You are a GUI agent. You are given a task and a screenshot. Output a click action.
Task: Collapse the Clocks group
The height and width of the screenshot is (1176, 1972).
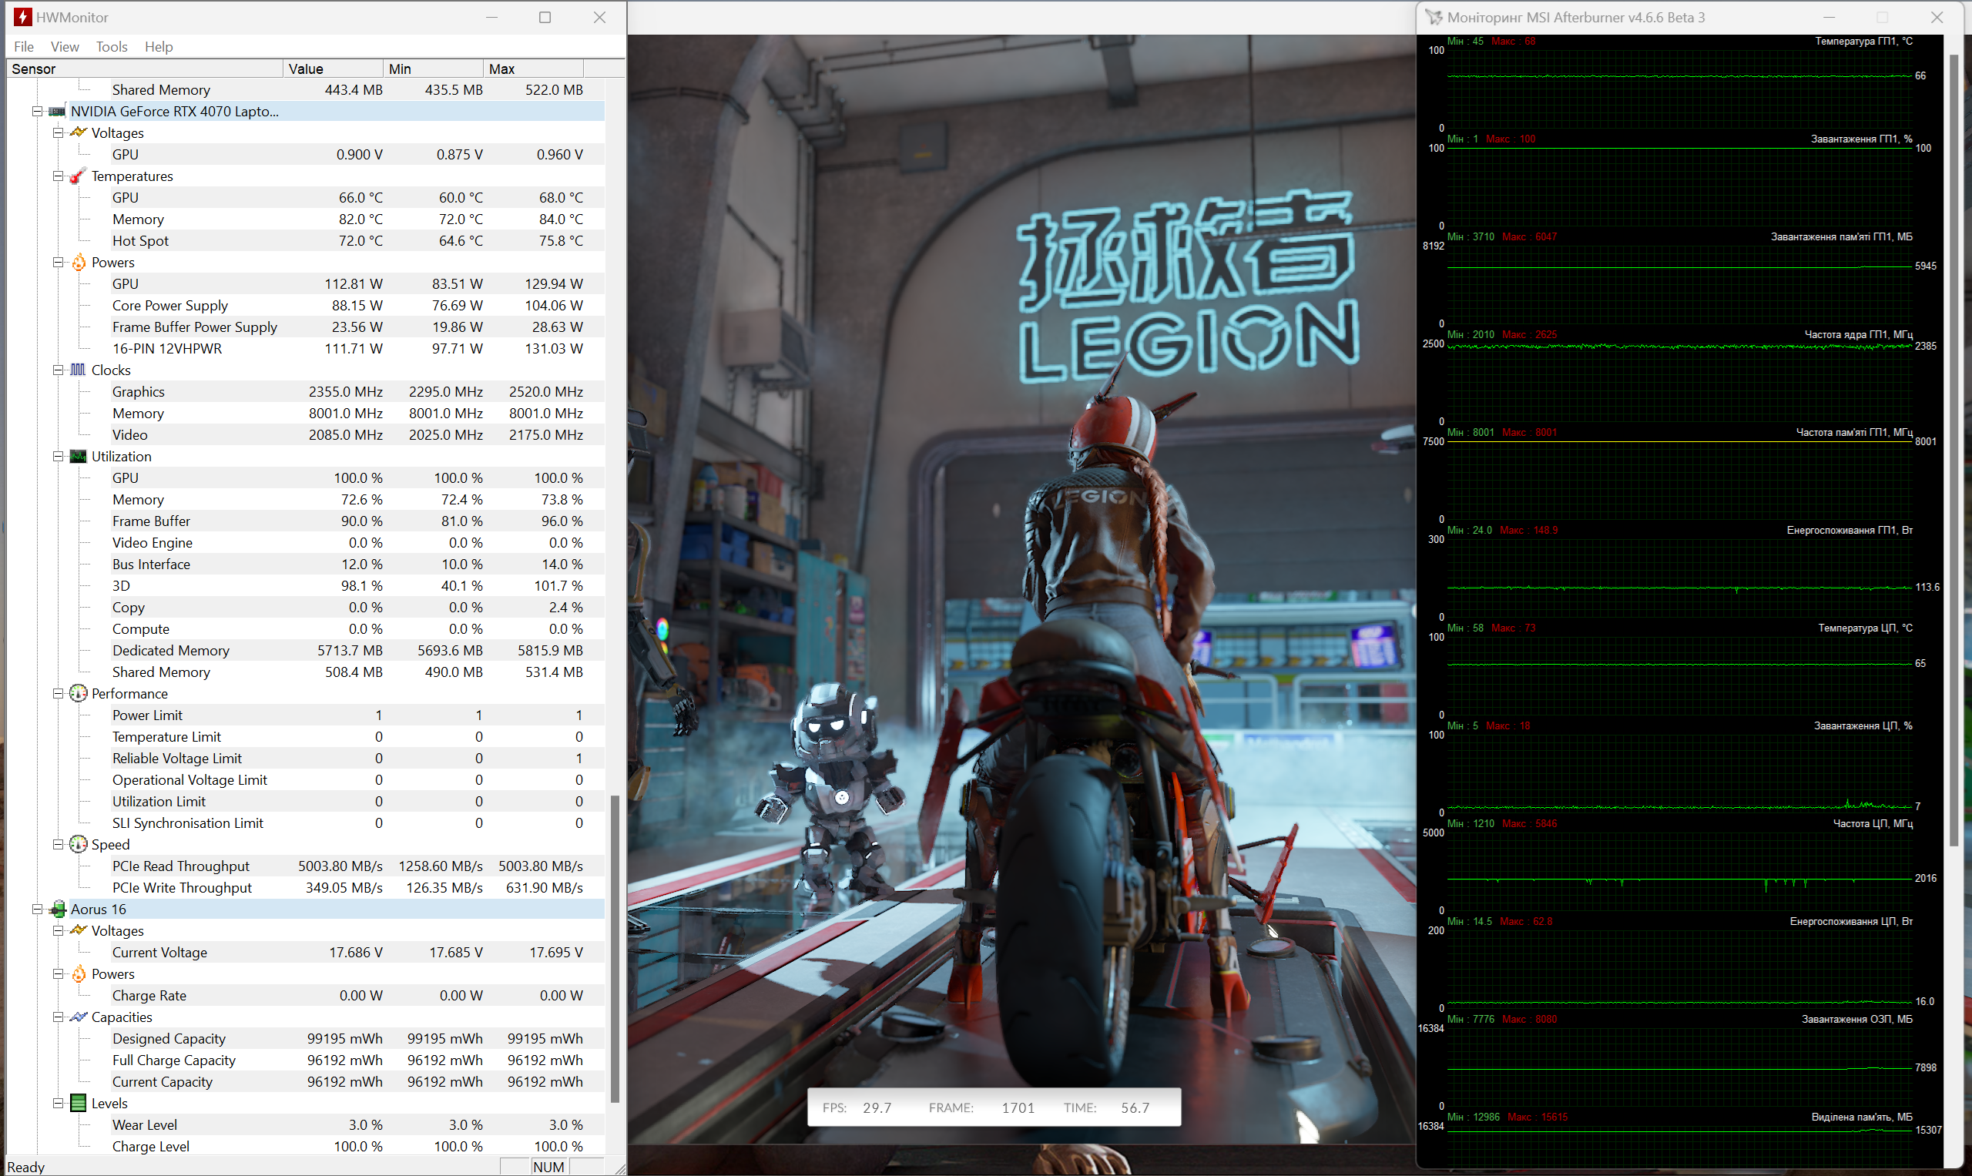(58, 370)
